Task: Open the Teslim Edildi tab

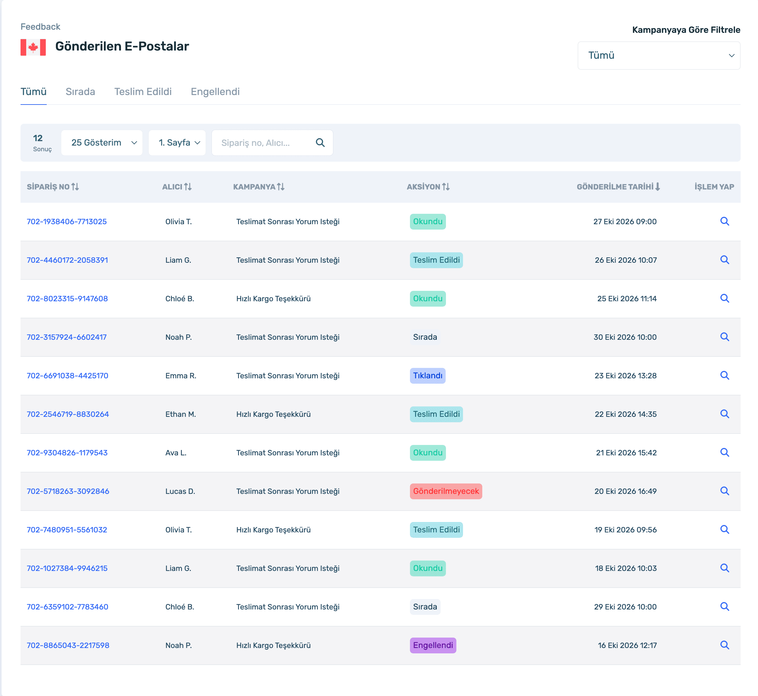Action: tap(143, 92)
